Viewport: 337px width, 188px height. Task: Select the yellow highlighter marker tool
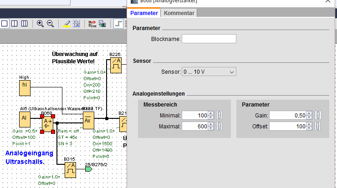66,23
